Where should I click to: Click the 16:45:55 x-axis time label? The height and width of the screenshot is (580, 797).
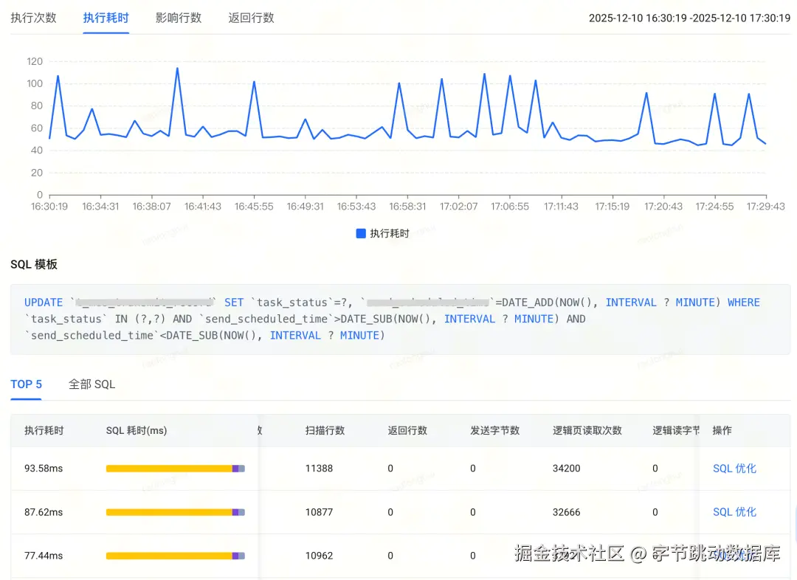click(x=254, y=207)
